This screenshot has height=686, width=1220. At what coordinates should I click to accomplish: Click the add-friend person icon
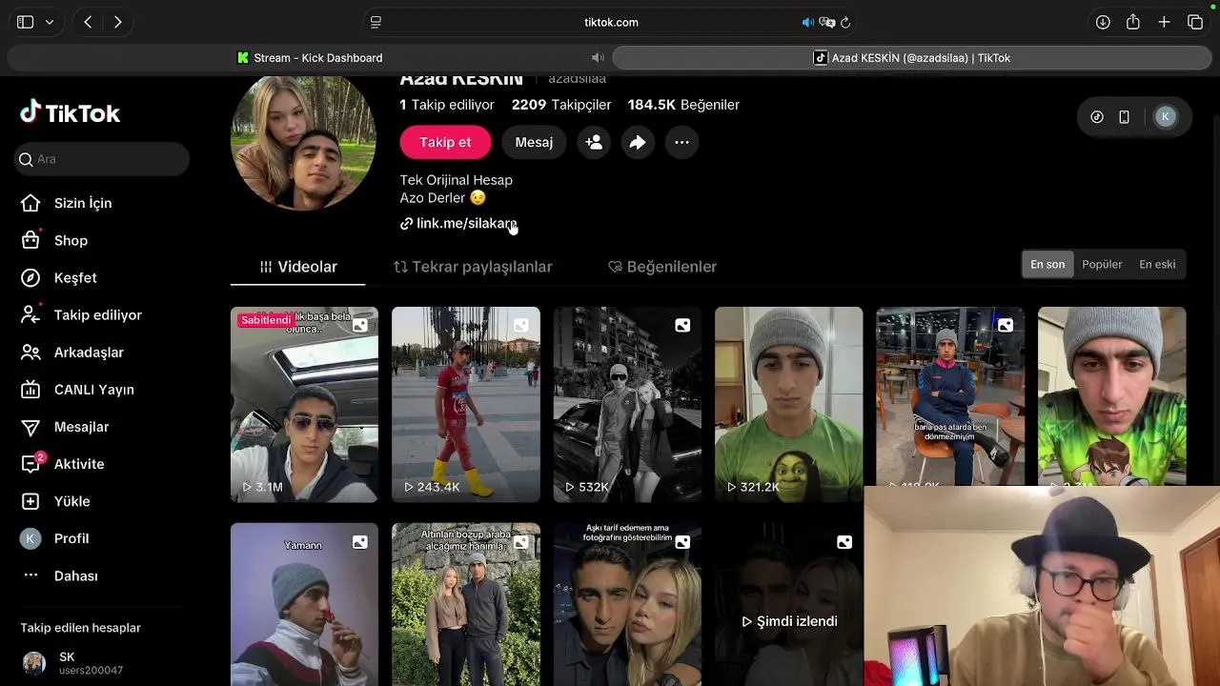point(594,142)
